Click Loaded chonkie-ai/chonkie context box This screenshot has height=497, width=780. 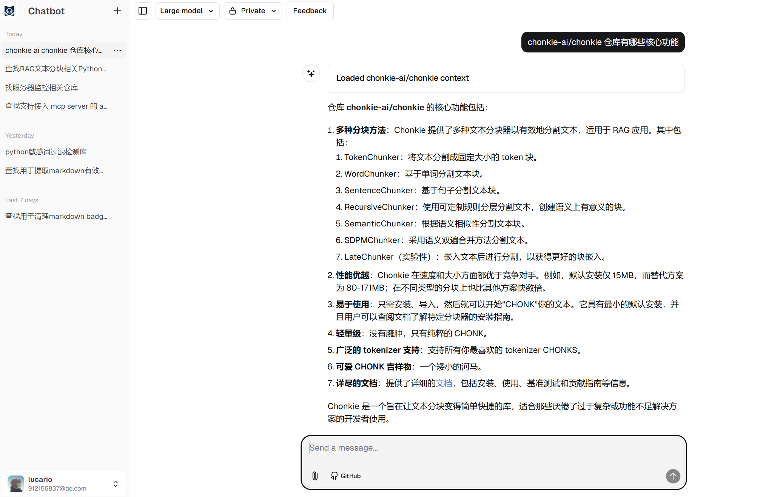[x=506, y=78]
